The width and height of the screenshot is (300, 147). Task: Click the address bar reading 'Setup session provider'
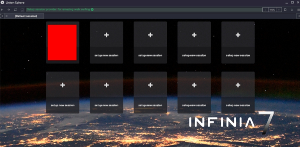144,10
